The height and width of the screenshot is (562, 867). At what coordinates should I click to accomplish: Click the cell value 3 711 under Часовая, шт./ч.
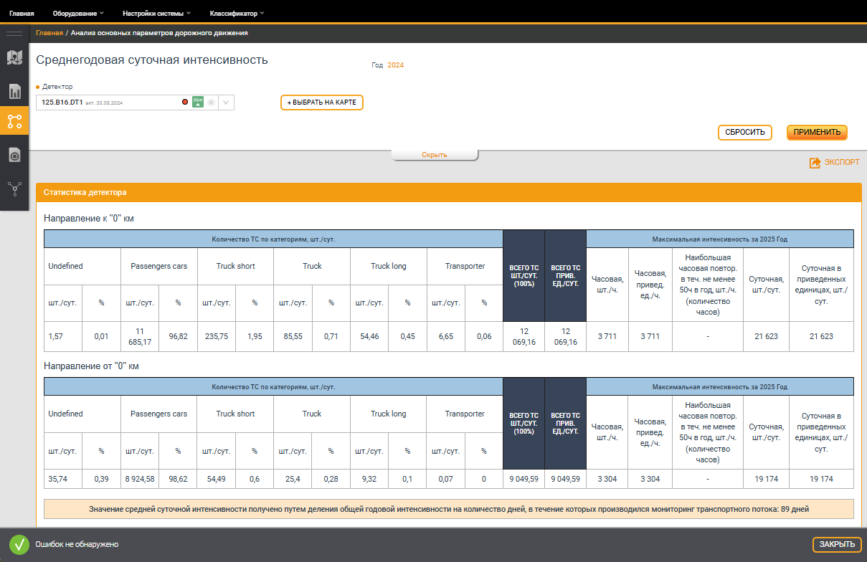[x=607, y=336]
